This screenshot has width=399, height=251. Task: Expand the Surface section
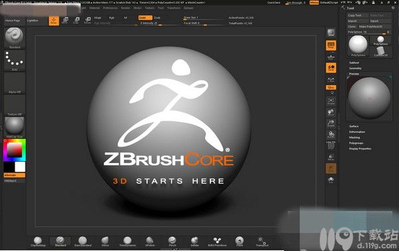pyautogui.click(x=354, y=126)
